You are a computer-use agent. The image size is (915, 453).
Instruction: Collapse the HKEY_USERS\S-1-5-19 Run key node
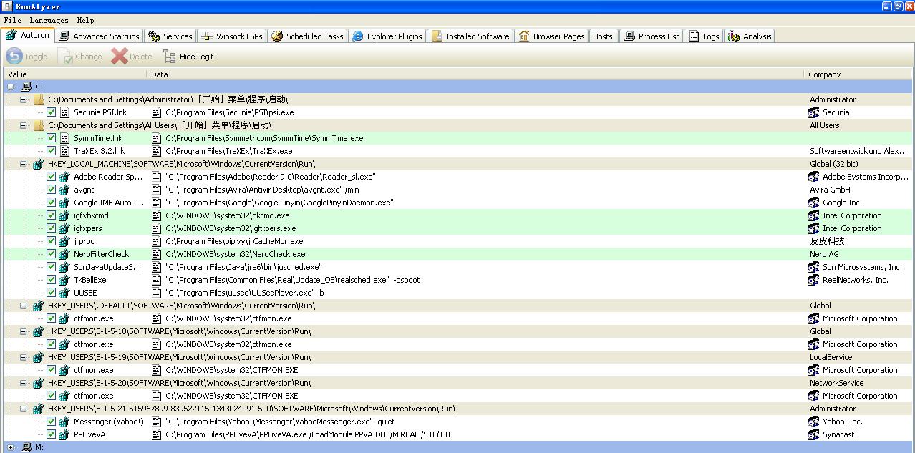[24, 357]
